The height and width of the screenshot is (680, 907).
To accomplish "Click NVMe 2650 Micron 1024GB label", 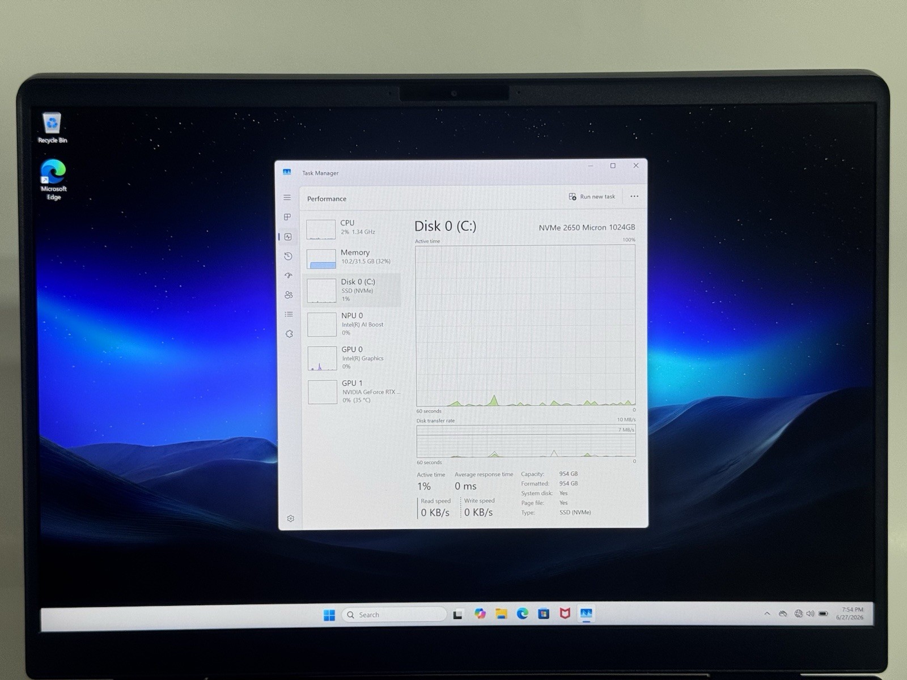I will [587, 227].
